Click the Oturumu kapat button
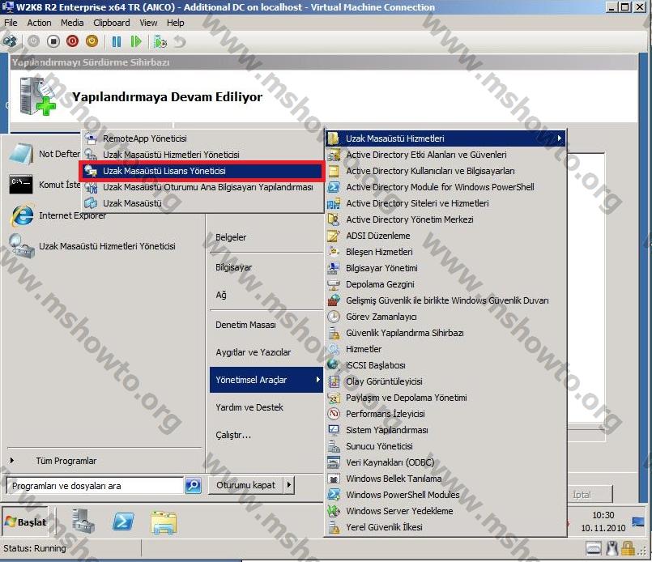 [245, 485]
